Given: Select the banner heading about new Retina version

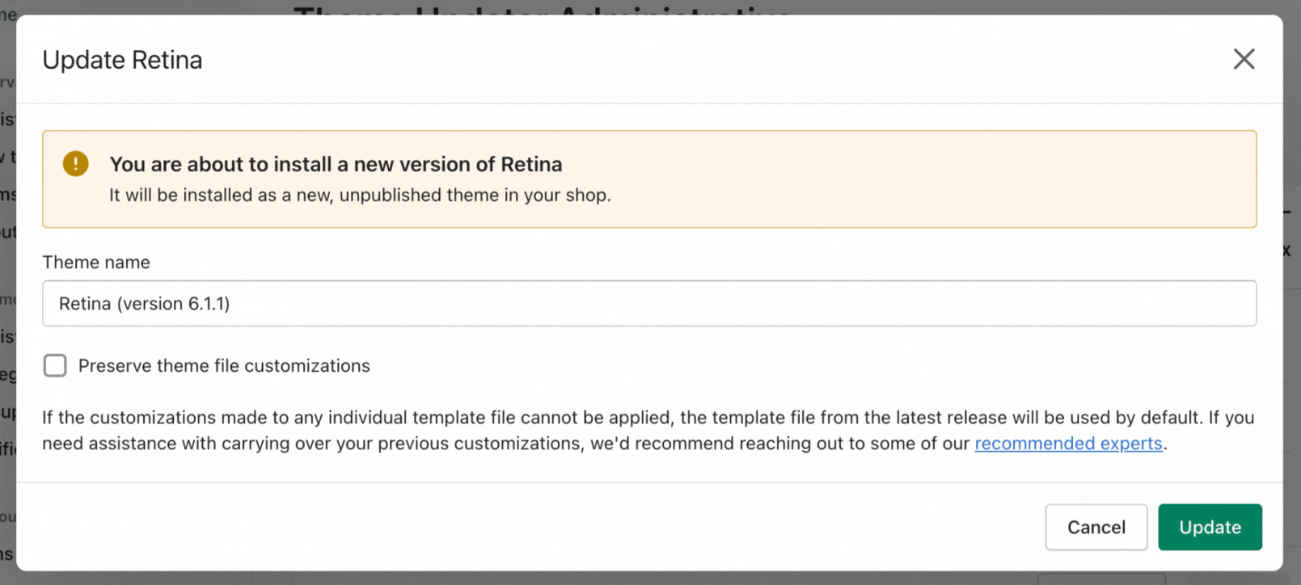Looking at the screenshot, I should tap(336, 164).
